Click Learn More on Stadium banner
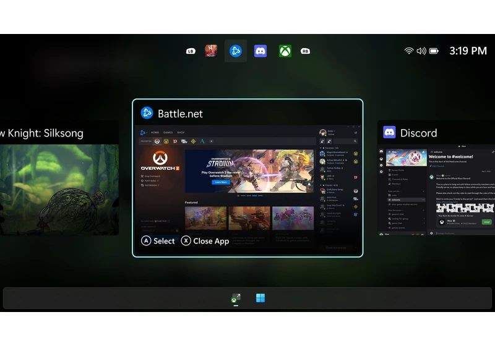 pyautogui.click(x=221, y=182)
